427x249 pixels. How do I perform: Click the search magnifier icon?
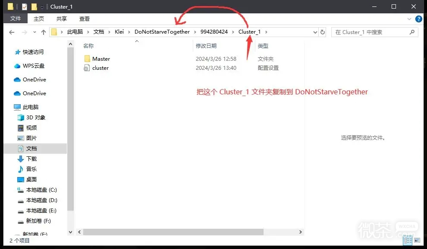tap(412, 32)
